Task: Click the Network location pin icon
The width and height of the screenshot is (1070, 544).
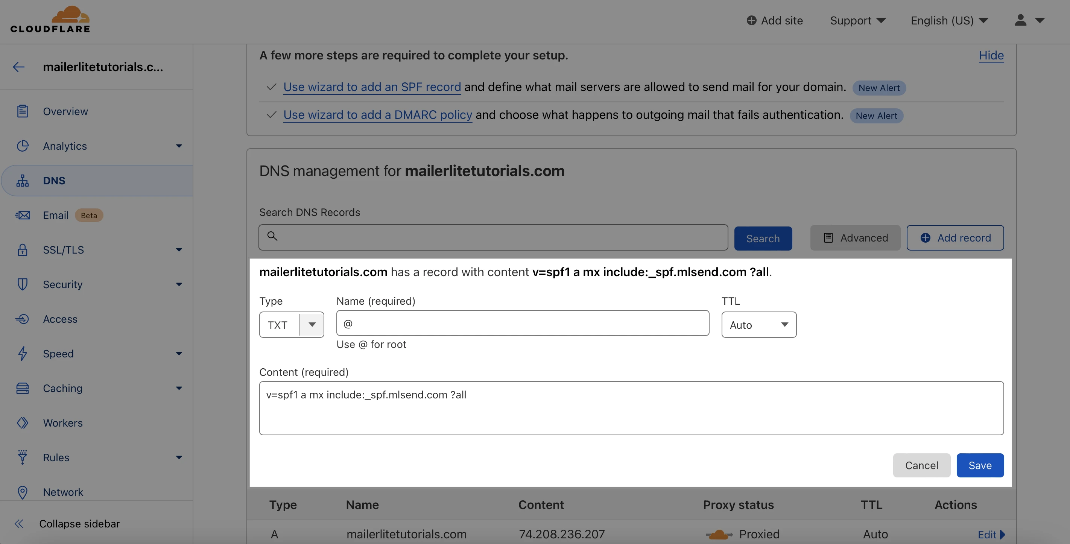Action: pyautogui.click(x=23, y=492)
